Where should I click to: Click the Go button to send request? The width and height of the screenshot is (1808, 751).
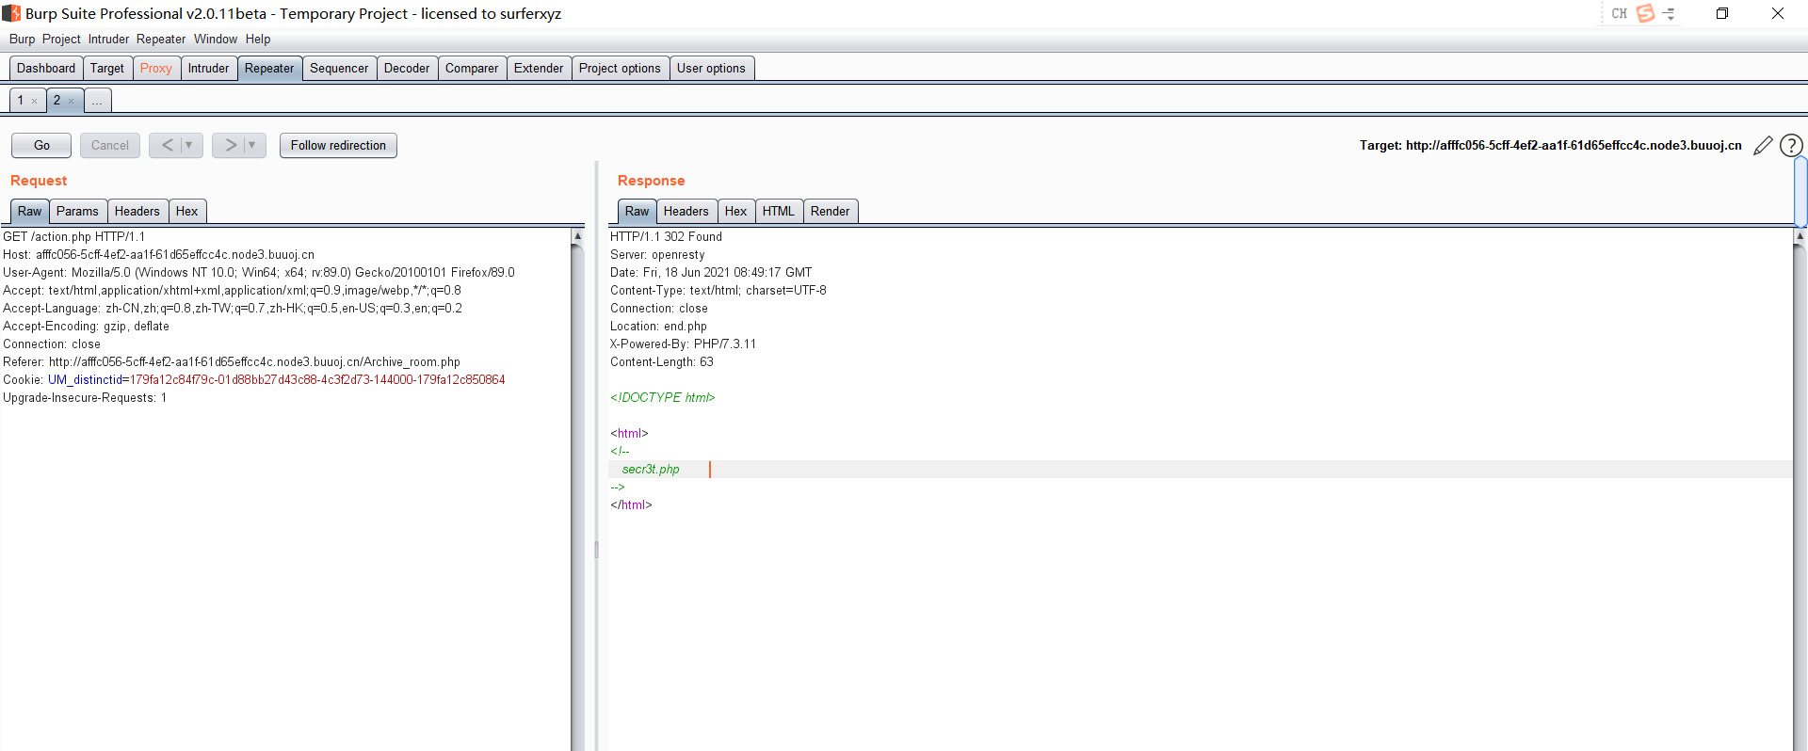point(41,145)
